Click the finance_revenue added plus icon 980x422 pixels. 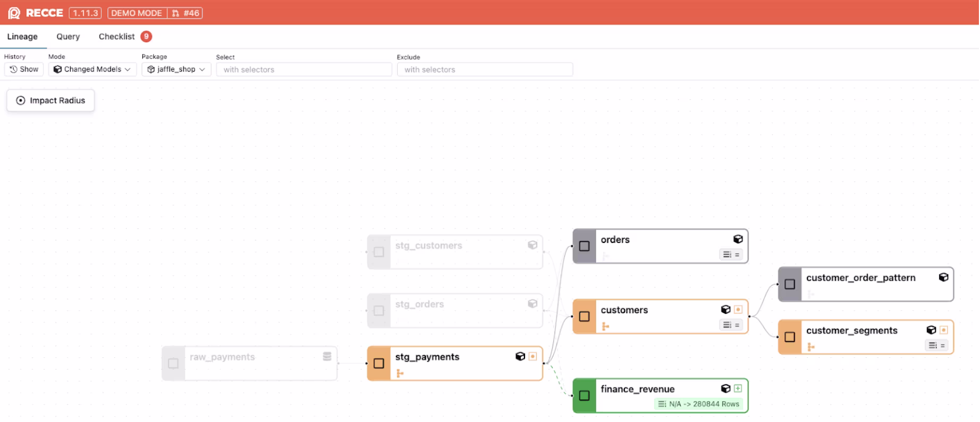pos(738,389)
